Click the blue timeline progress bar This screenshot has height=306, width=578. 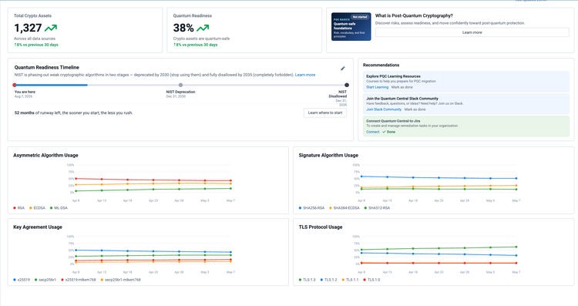(x=51, y=85)
